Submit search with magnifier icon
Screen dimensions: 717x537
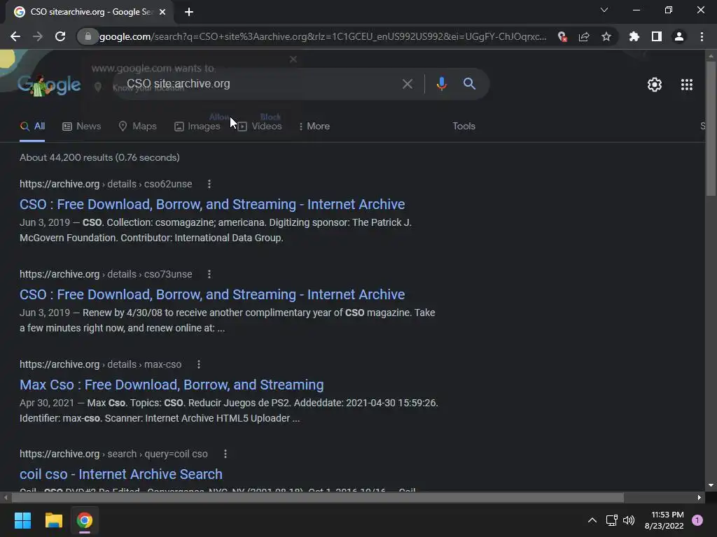469,84
